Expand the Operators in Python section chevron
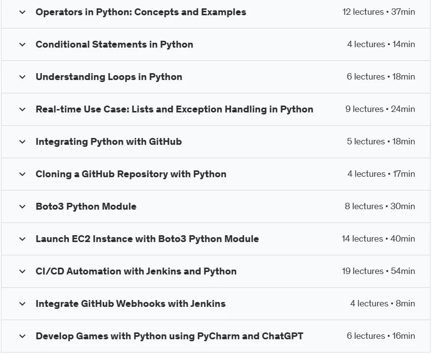432x355 pixels. (22, 12)
